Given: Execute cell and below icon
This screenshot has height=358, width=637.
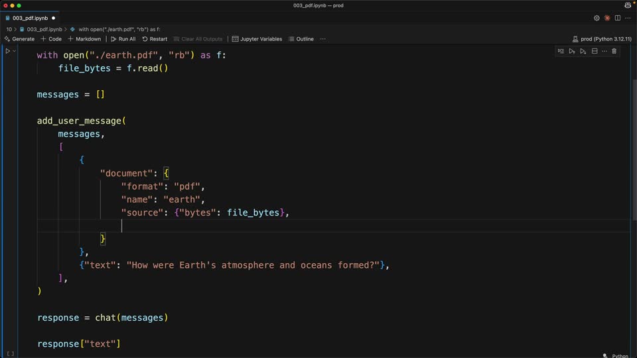Looking at the screenshot, I should tap(583, 51).
